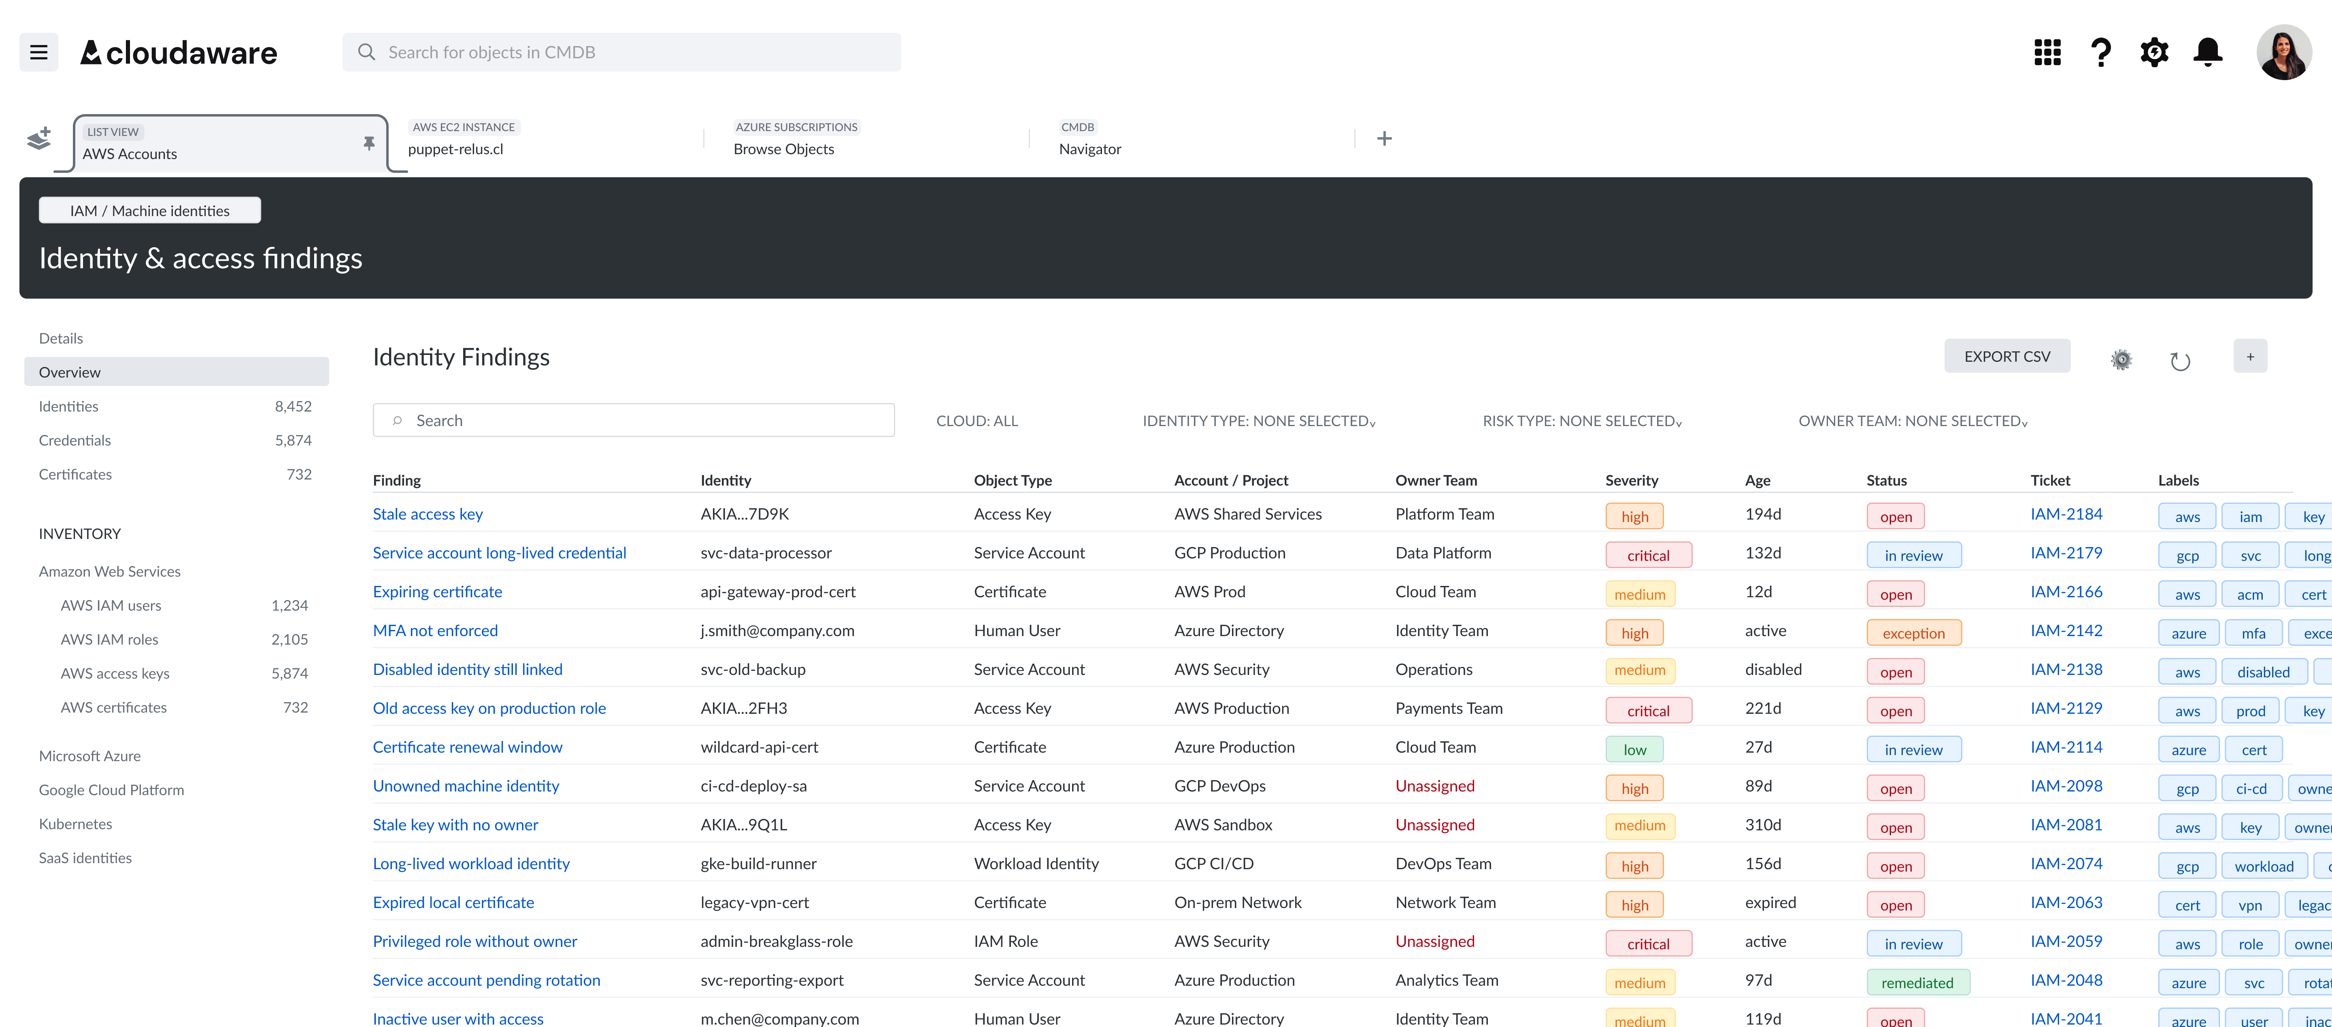2332x1027 pixels.
Task: Focus the CMDB objects search field
Action: pos(622,53)
